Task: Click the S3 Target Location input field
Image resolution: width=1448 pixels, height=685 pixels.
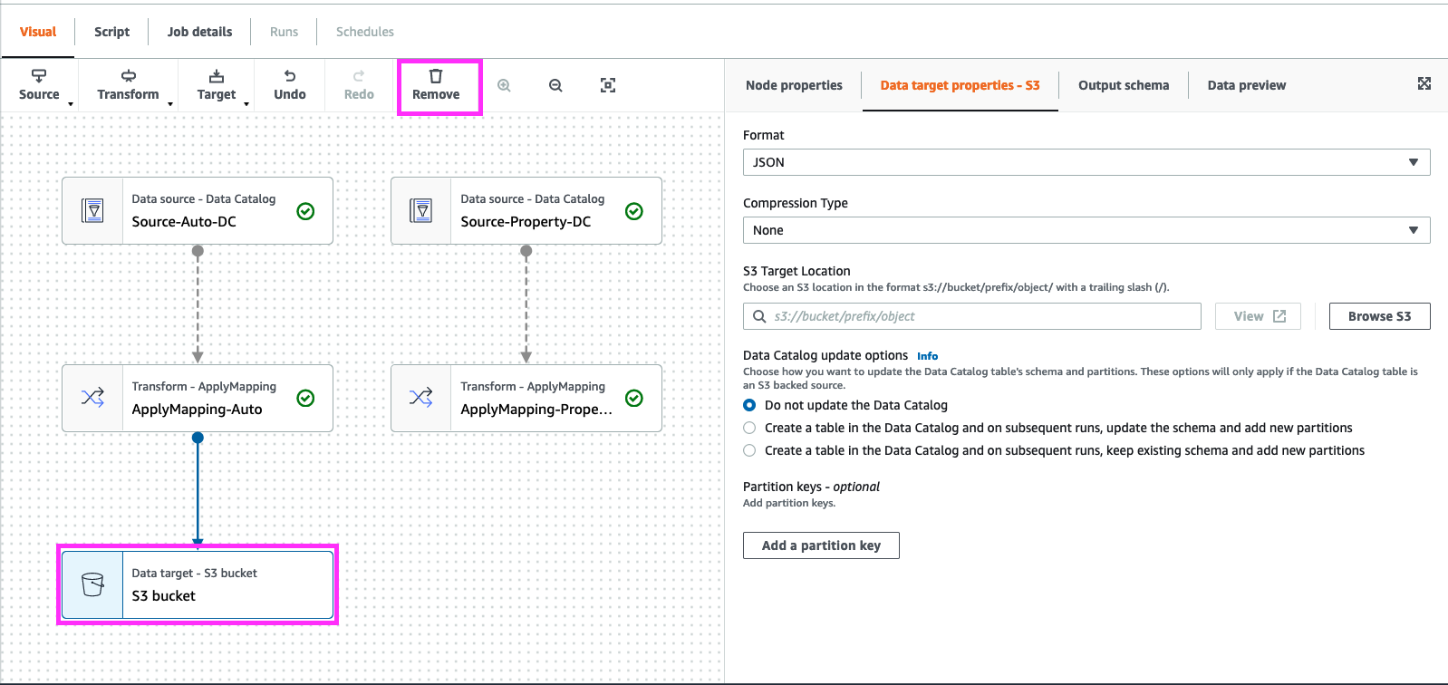Action: (x=979, y=316)
